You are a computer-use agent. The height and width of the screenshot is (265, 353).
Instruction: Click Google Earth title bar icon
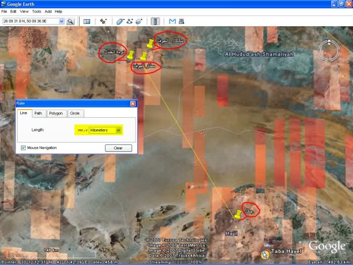(4, 4)
